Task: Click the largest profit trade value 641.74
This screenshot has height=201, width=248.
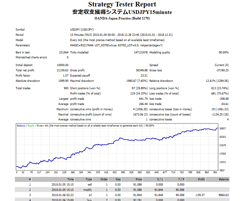Action: click(x=143, y=99)
